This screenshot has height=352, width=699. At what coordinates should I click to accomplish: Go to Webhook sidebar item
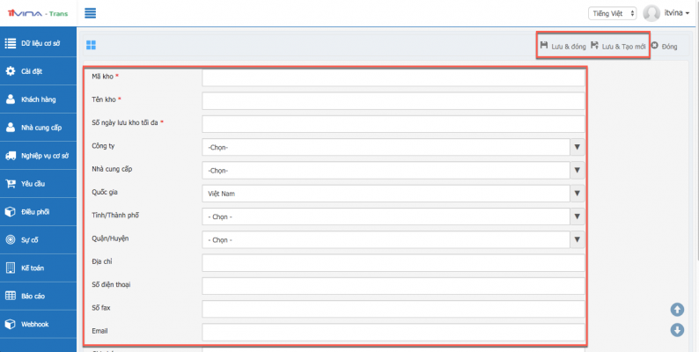[x=38, y=324]
